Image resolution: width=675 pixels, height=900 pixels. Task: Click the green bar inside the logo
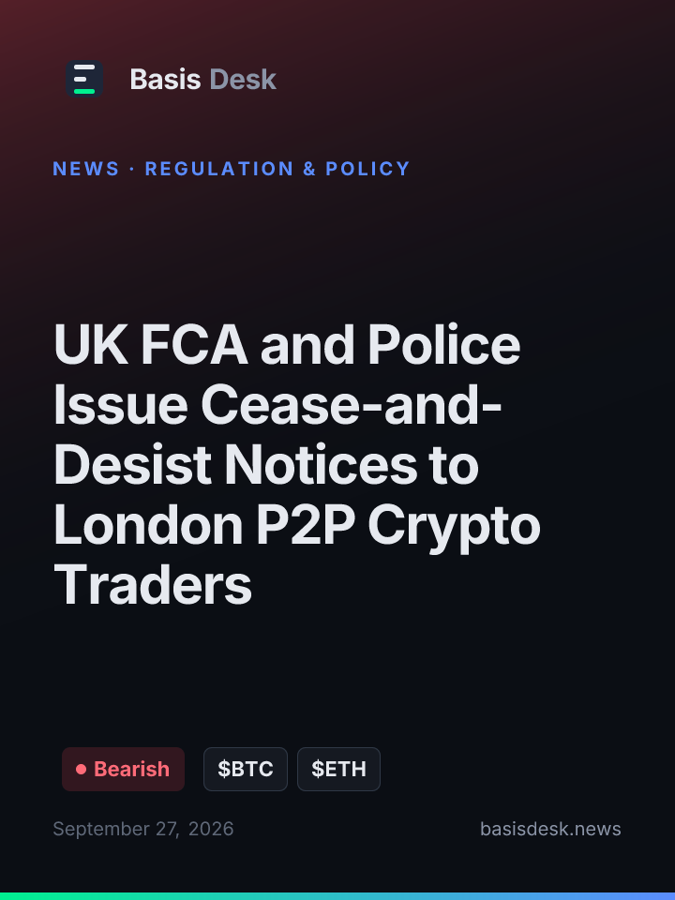84,91
